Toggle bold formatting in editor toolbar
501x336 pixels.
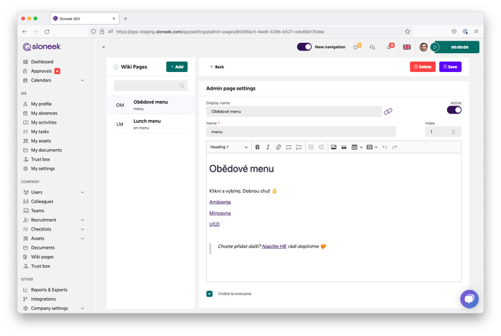(x=257, y=147)
